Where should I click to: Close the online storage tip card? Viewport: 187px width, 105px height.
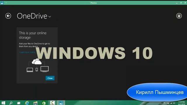pos(50,78)
